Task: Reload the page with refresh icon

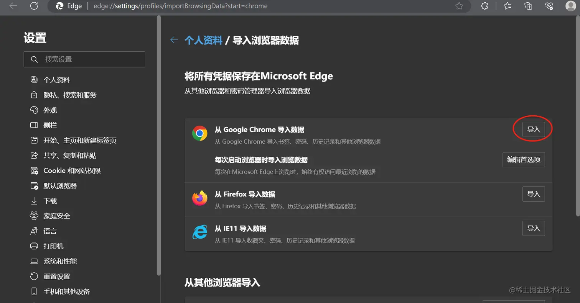Action: 34,6
